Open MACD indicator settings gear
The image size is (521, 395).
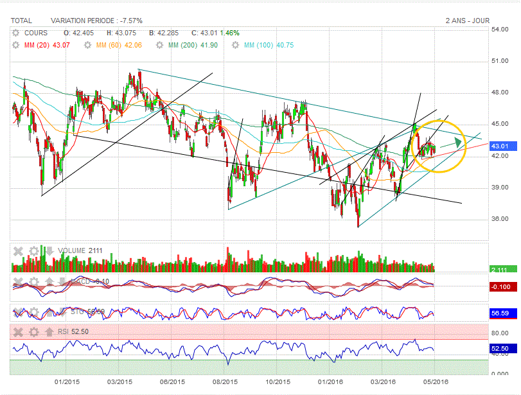33,282
